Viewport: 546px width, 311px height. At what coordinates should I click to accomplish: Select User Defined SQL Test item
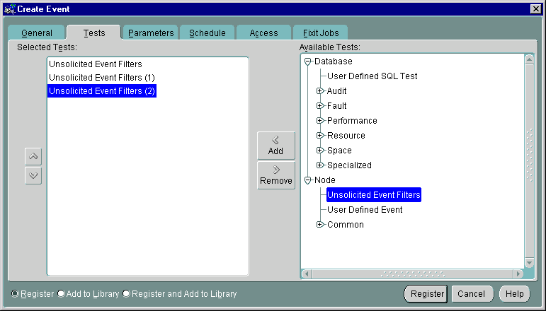click(372, 76)
